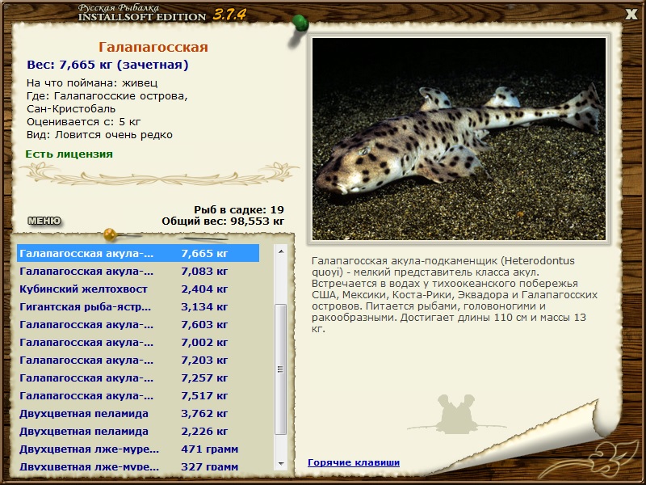Select Двухцветная пеламида 3,762 кг row
This screenshot has width=646, height=485.
[x=138, y=413]
